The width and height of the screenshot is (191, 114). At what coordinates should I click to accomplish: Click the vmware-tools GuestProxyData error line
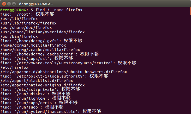point(68,63)
